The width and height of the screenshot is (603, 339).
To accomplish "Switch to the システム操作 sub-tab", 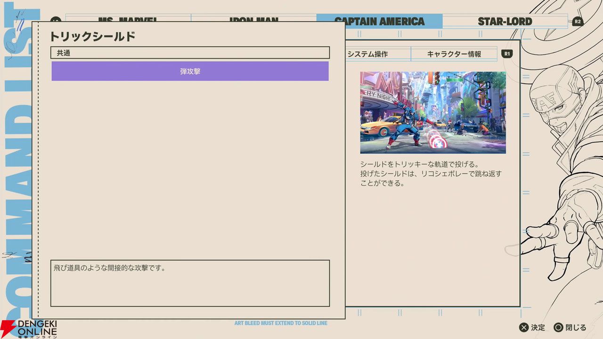I will (x=378, y=54).
